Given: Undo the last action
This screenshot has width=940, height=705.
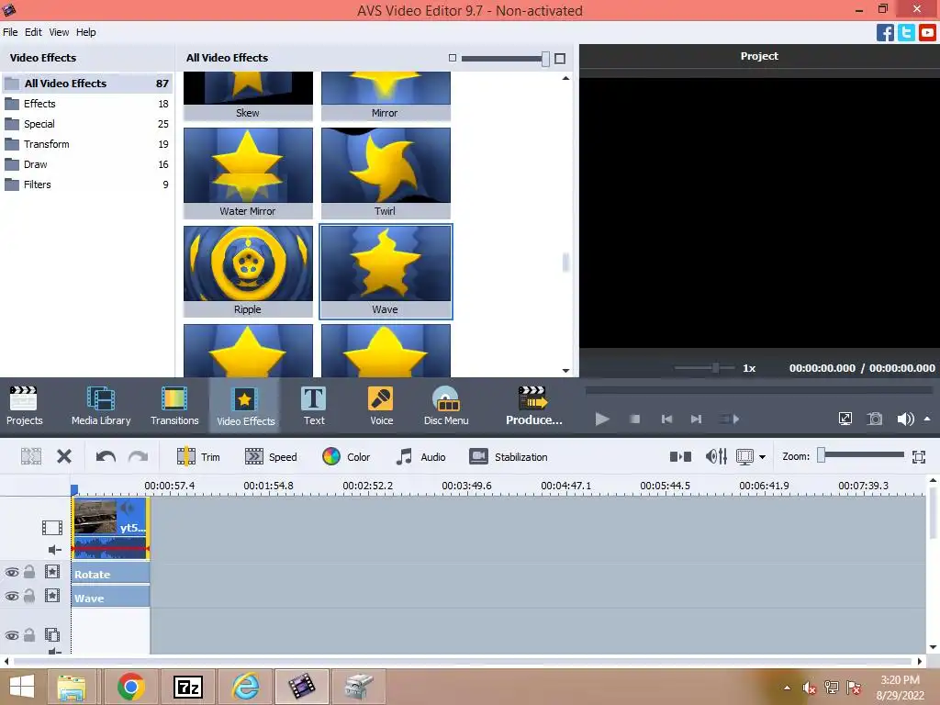Looking at the screenshot, I should [106, 457].
